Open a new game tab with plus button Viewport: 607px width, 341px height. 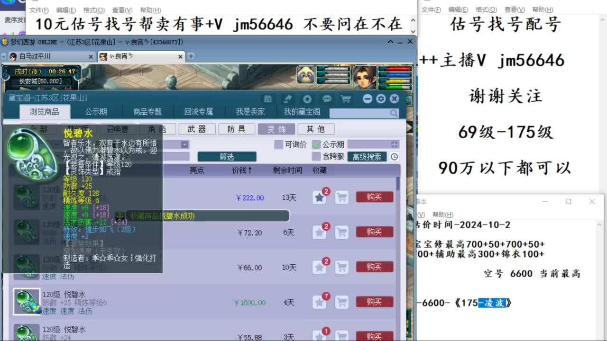[191, 56]
